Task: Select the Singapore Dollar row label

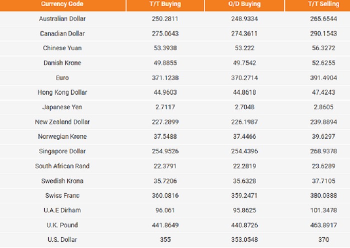Action: pyautogui.click(x=62, y=151)
